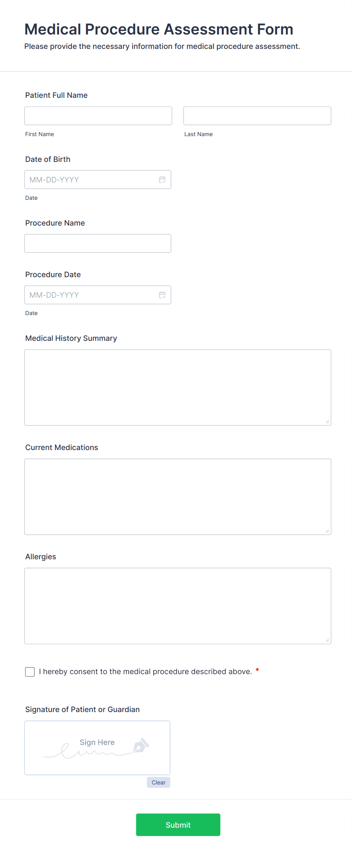Click the pen icon in the signature area

pyautogui.click(x=140, y=746)
